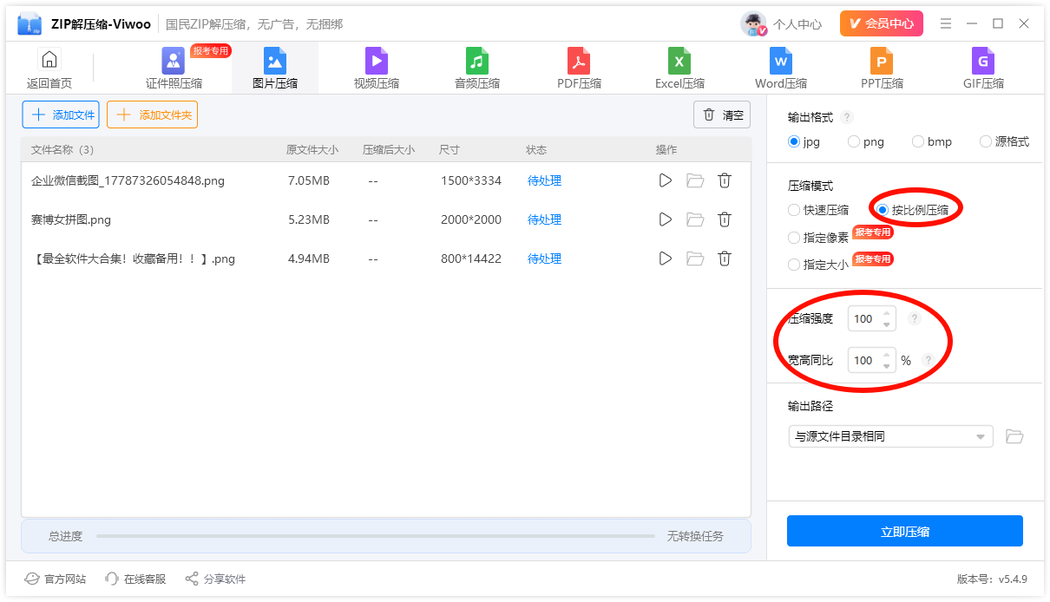The height and width of the screenshot is (602, 1050).
Task: Open 在线客服 link
Action: 135,579
